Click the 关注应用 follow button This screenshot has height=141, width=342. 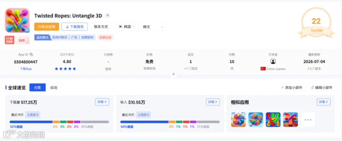(x=47, y=27)
